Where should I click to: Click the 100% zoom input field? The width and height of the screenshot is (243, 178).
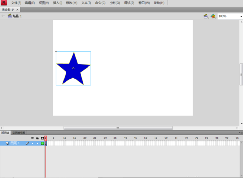point(228,16)
